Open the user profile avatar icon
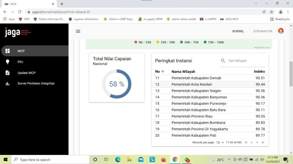 click(x=281, y=31)
